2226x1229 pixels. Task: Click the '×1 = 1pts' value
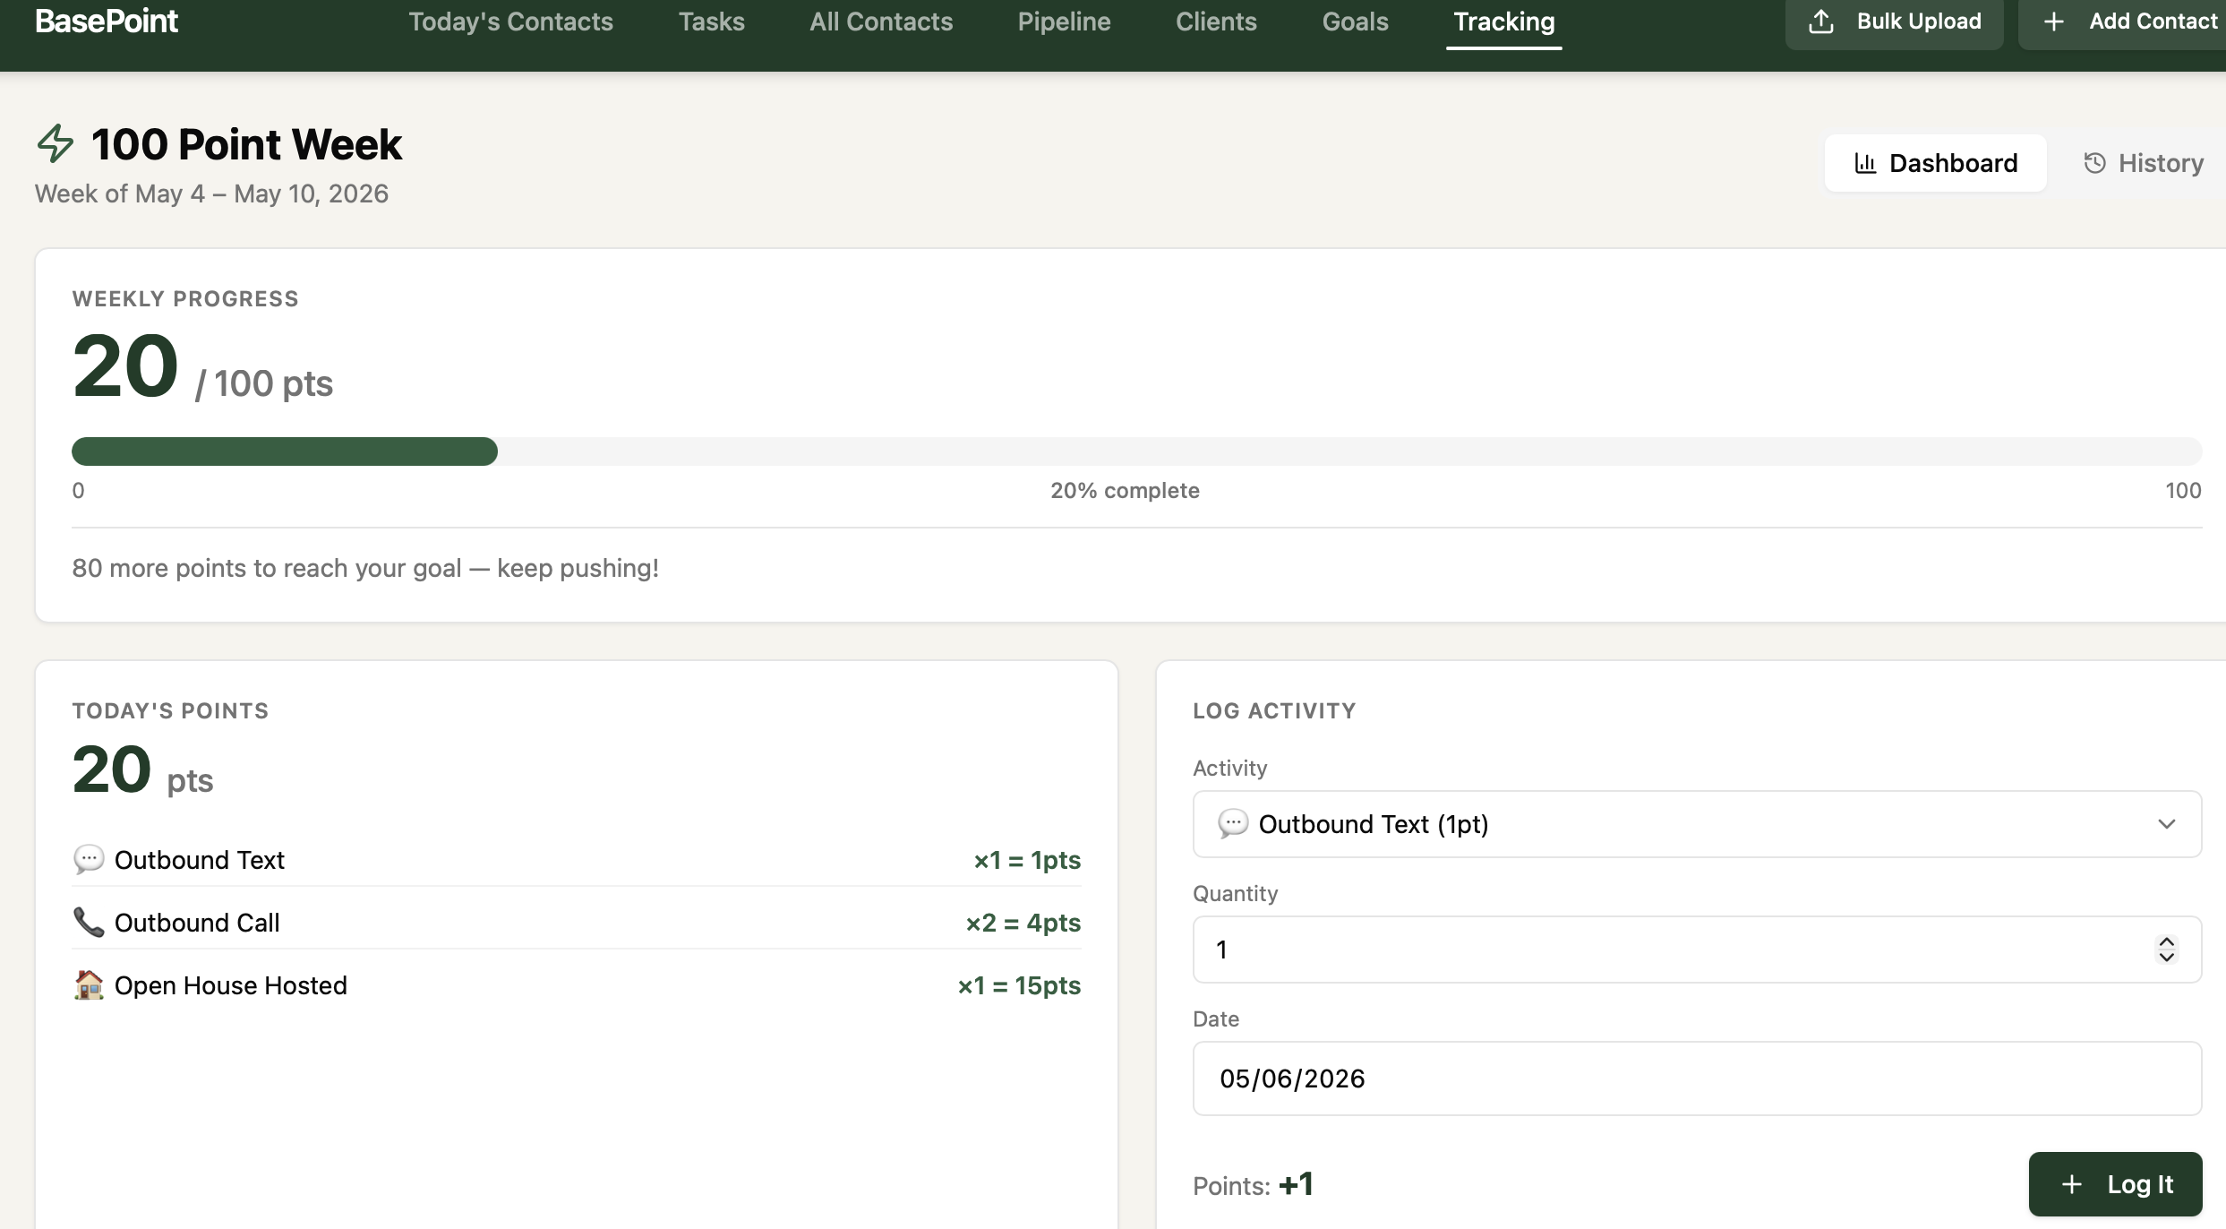(1027, 860)
